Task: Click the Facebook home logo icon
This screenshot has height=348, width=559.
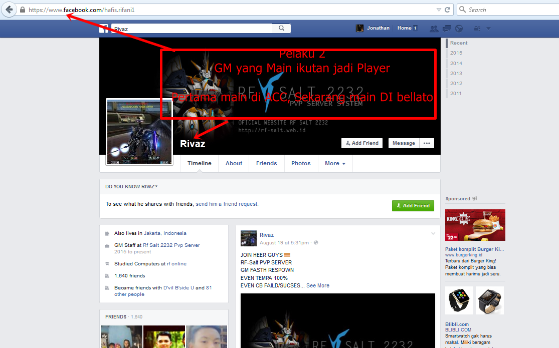Action: 104,28
